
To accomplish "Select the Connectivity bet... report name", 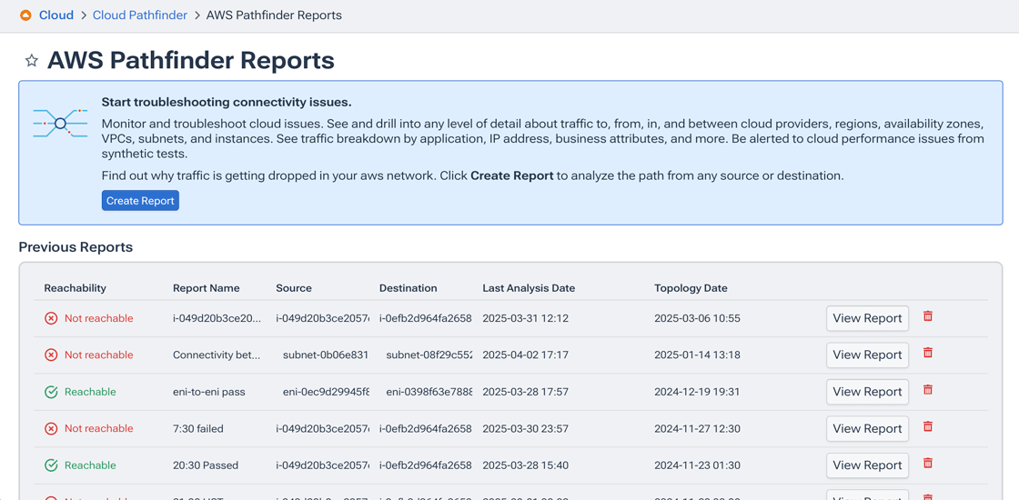I will click(x=217, y=355).
